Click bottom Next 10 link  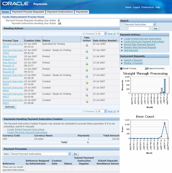click(112, 111)
